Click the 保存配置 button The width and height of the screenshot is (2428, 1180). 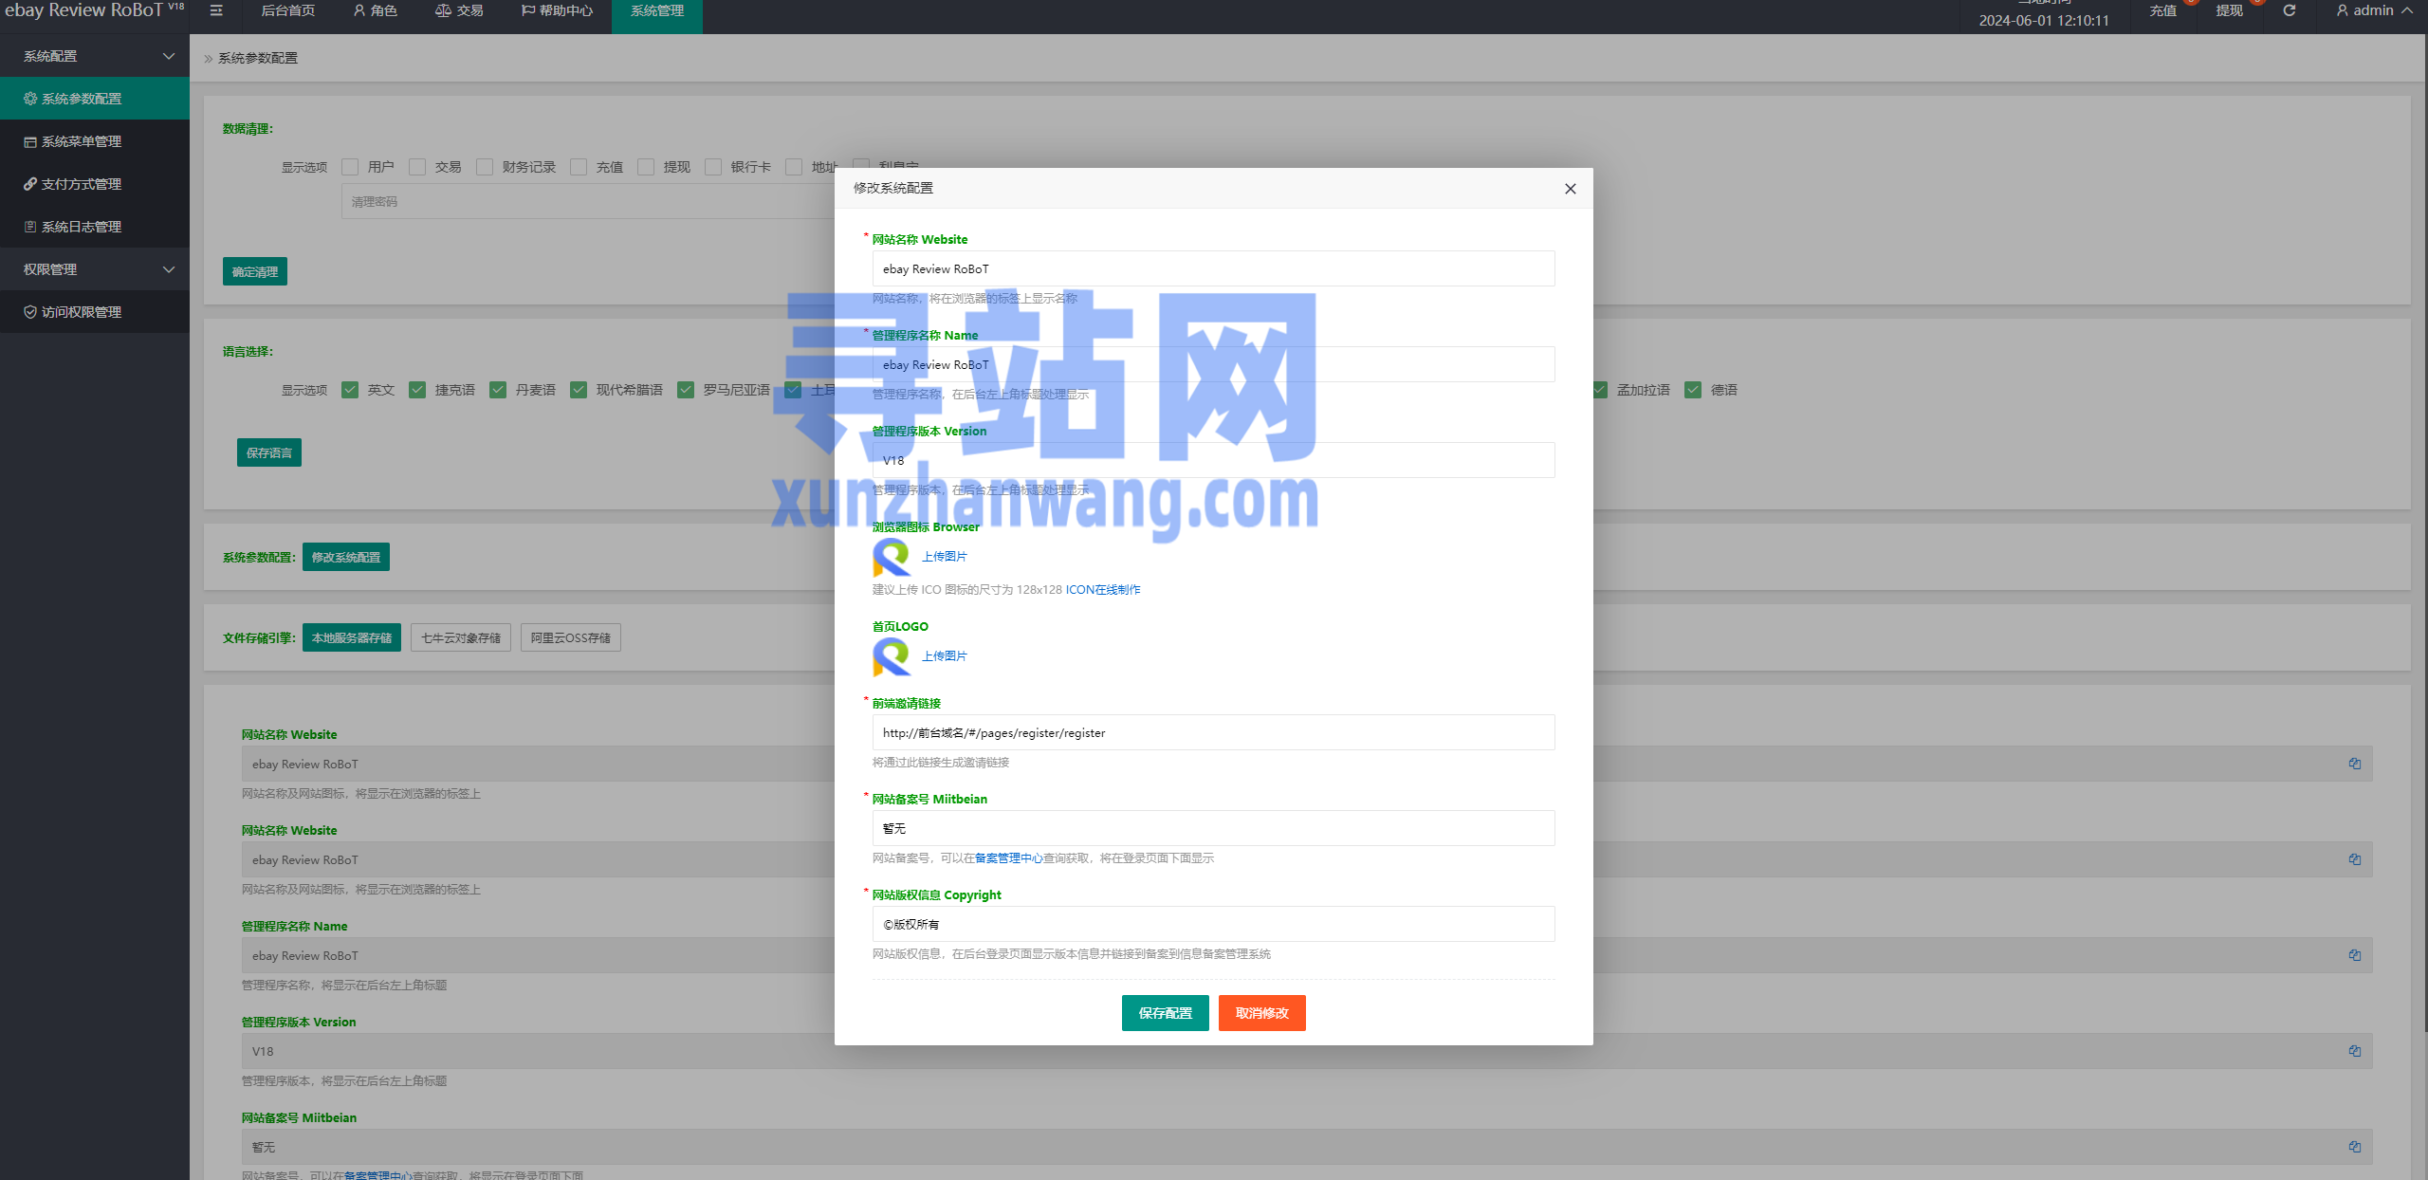click(1165, 1013)
